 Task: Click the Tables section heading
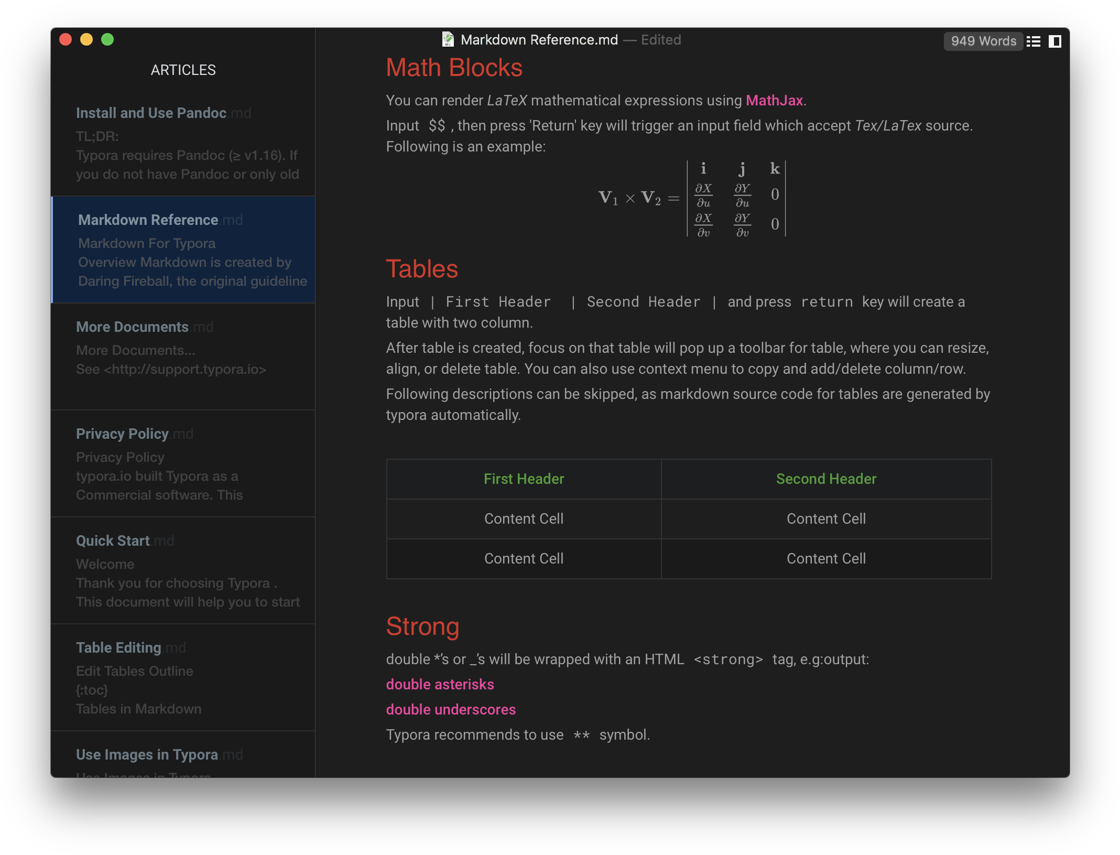pyautogui.click(x=422, y=269)
